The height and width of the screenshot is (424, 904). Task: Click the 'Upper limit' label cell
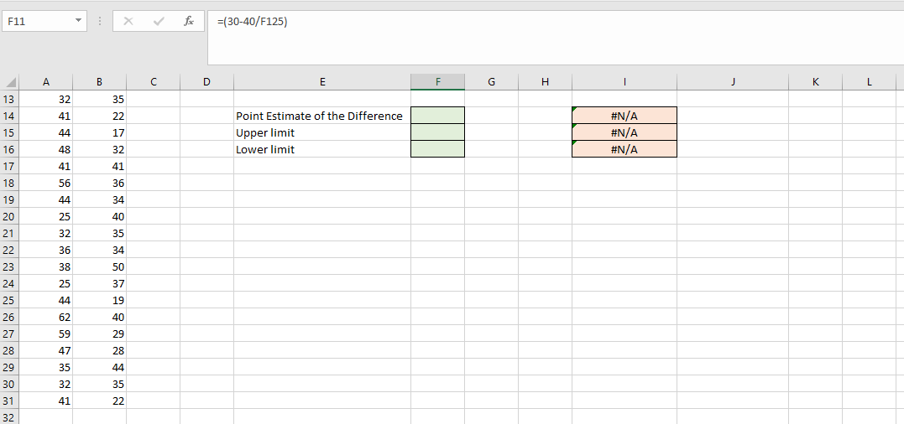(322, 132)
